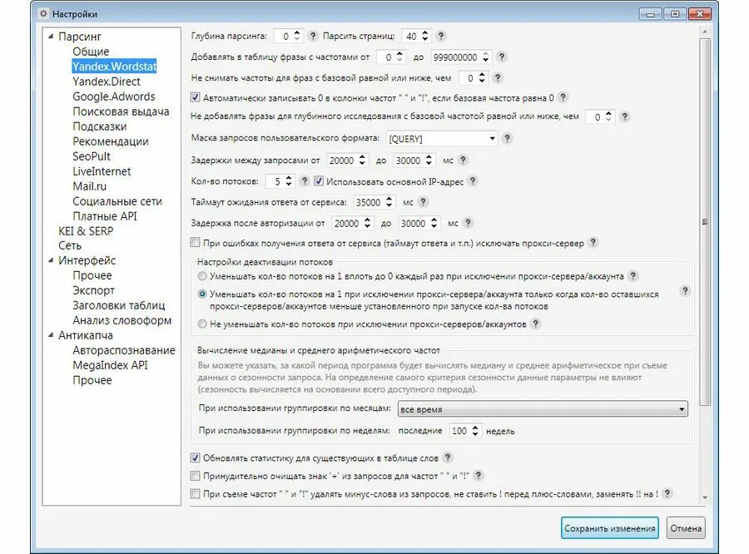
Task: Click help icon for Задержки между запросами
Action: tap(463, 160)
